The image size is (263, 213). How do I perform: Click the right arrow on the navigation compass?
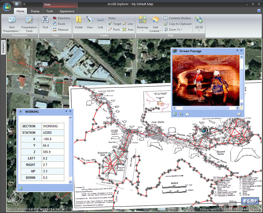click(22, 198)
